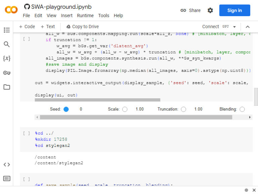Click the Share button label
The image size is (258, 194).
(x=195, y=10)
